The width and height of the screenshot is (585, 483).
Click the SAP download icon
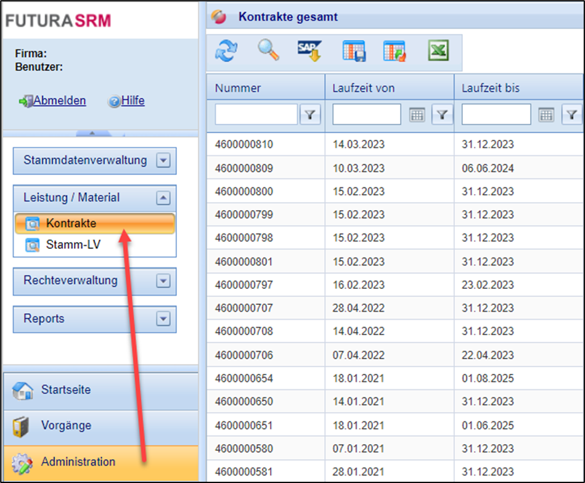[309, 52]
